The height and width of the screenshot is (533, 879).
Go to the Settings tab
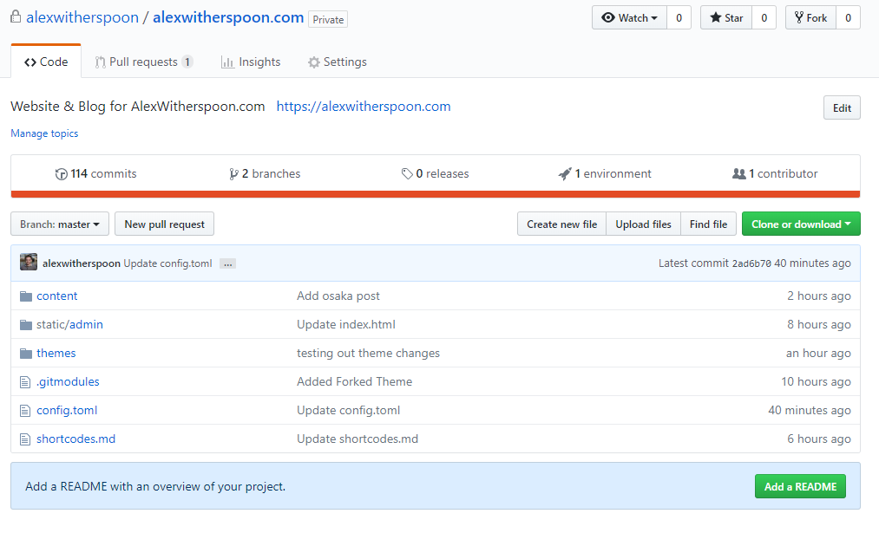pos(337,62)
